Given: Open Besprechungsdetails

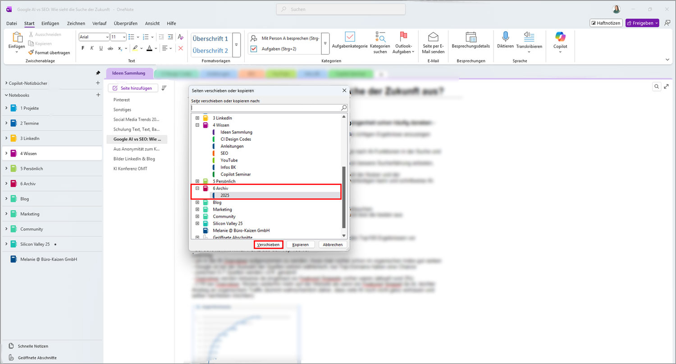Looking at the screenshot, I should (471, 41).
